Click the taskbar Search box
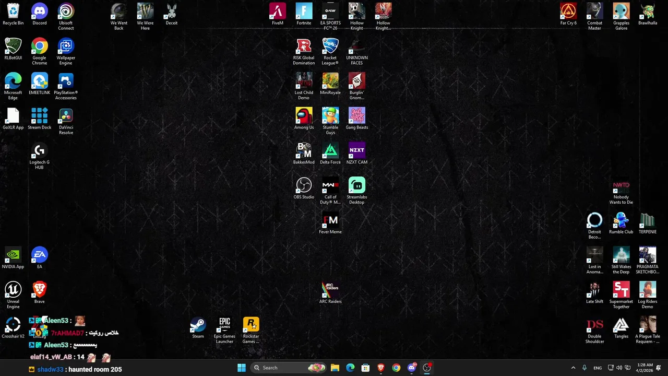The width and height of the screenshot is (668, 376). click(289, 368)
